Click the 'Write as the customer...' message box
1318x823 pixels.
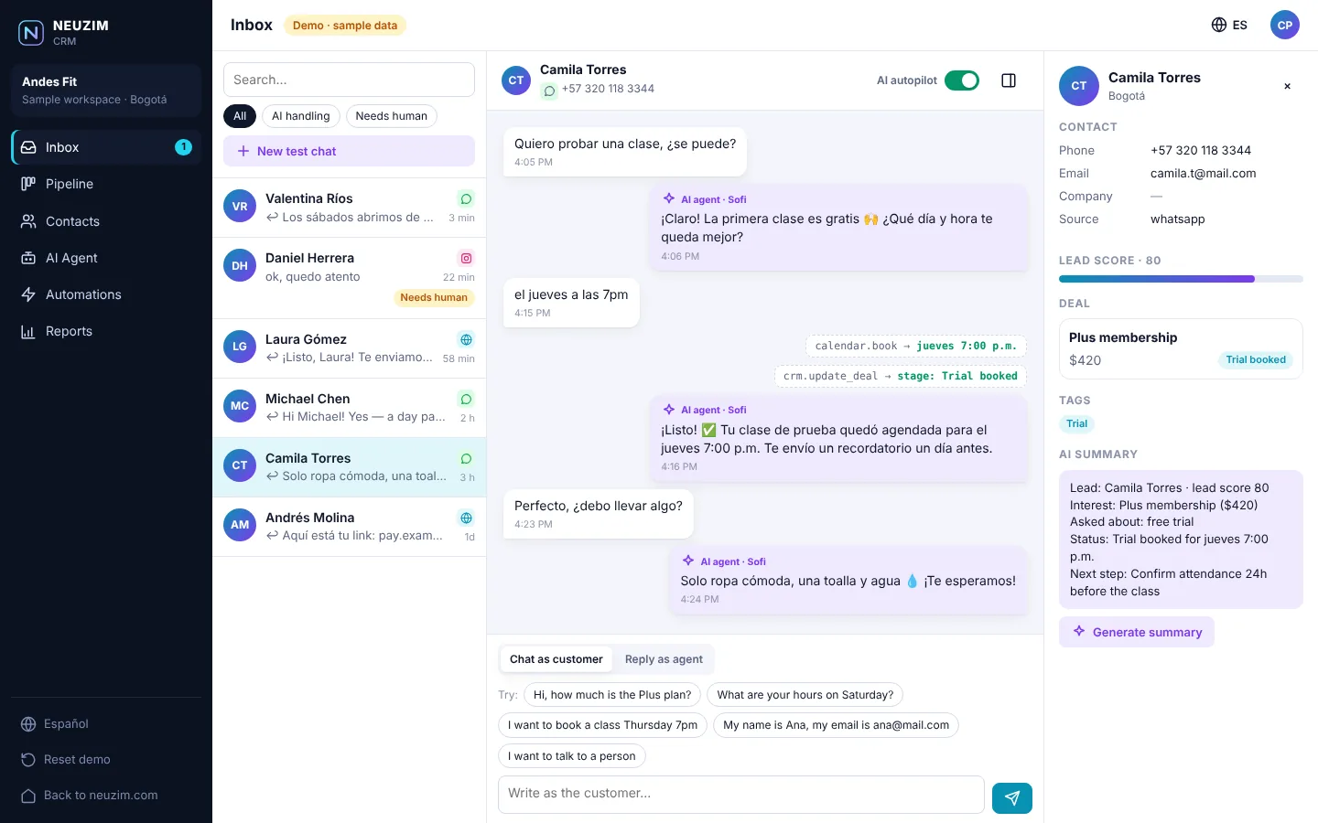click(x=741, y=795)
